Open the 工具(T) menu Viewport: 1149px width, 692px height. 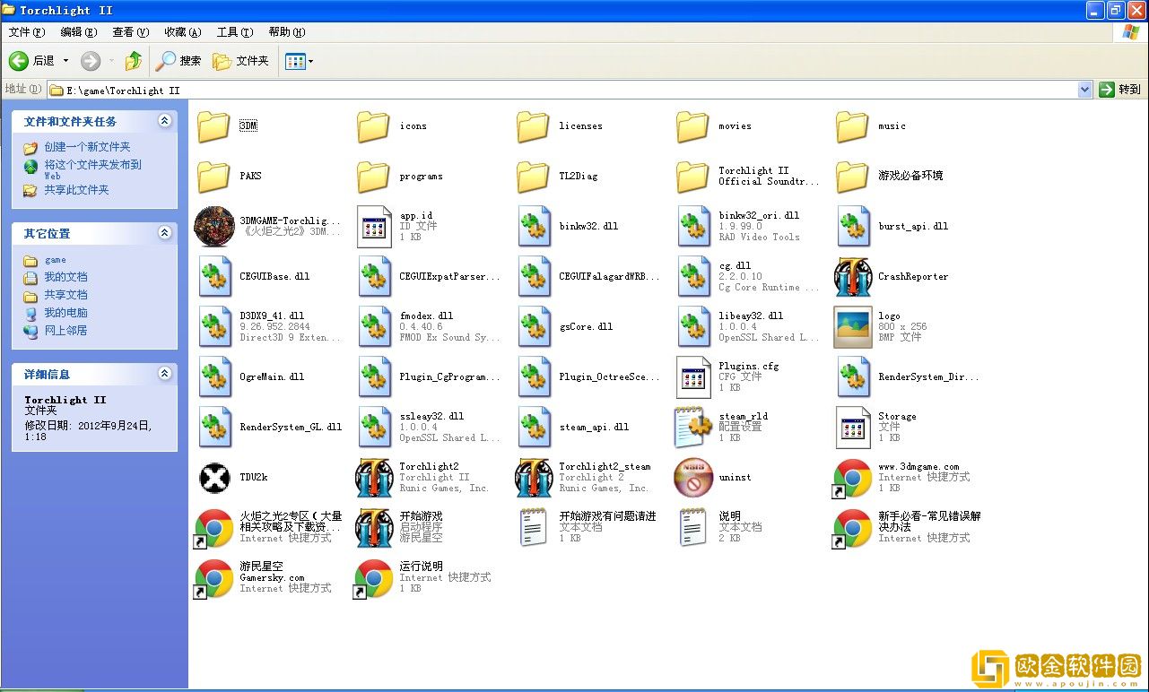point(234,32)
